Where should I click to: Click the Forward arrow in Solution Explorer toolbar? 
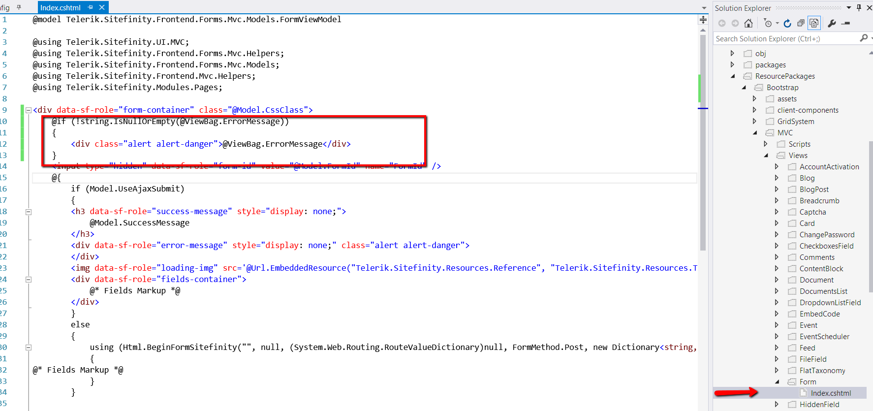735,23
